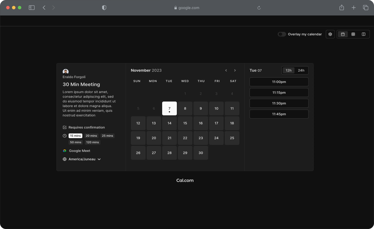
Task: Select the 12h time format
Action: point(289,70)
